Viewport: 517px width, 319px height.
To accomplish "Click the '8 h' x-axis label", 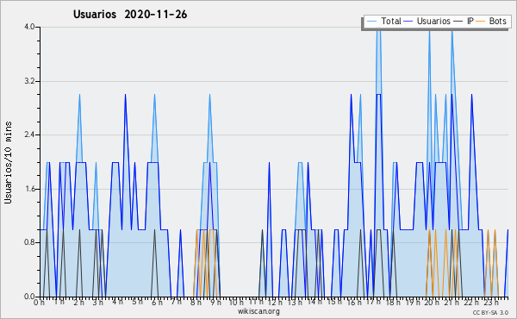I will (196, 303).
